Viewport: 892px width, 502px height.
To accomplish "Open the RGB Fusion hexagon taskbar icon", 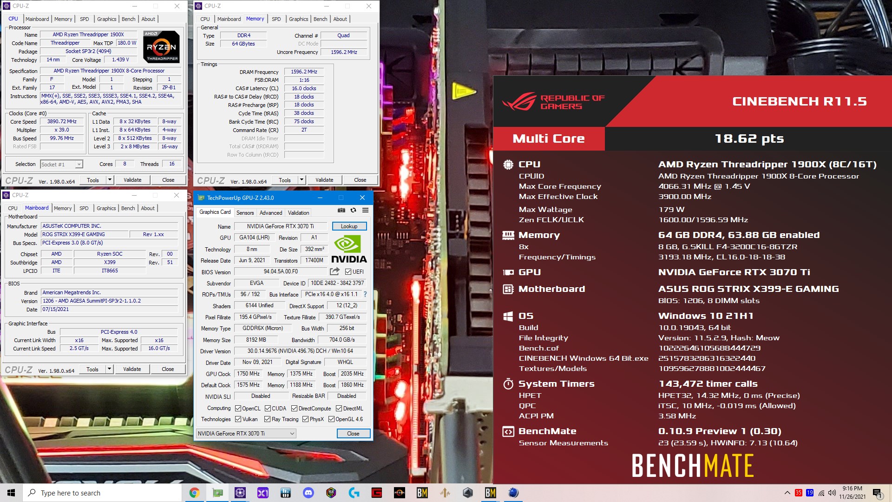I will coord(331,493).
